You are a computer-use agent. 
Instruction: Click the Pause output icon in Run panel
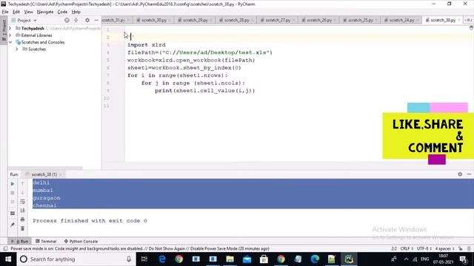click(13, 202)
